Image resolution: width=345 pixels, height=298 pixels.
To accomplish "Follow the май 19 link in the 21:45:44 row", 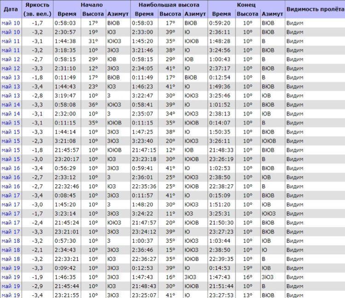I will tap(11, 286).
